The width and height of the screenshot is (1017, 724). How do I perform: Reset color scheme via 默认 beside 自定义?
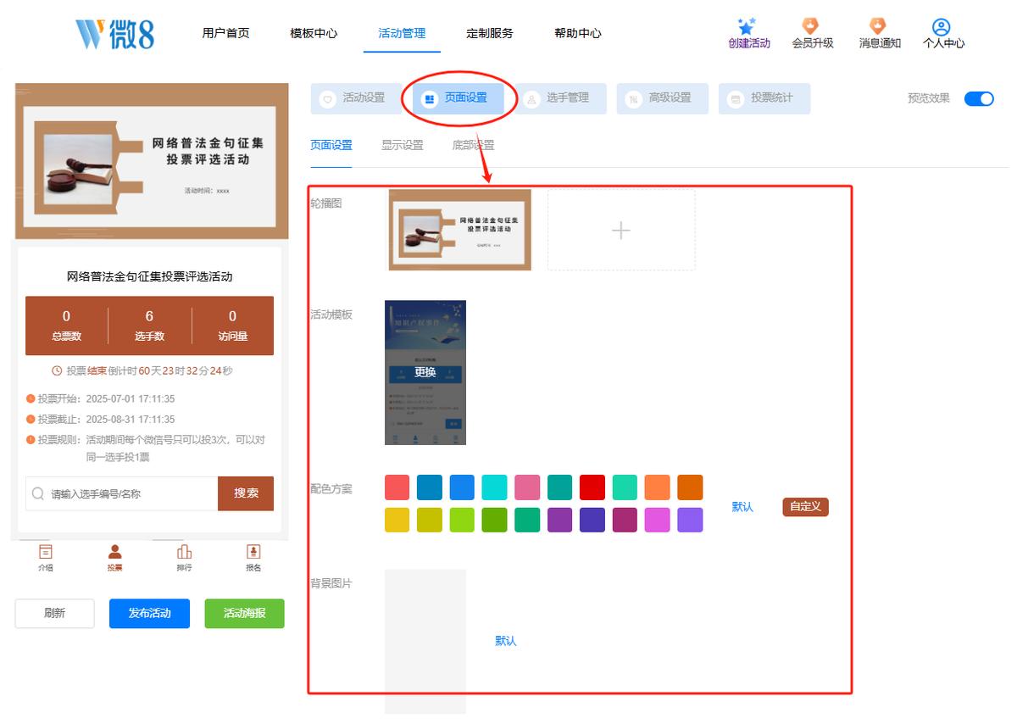click(x=742, y=507)
